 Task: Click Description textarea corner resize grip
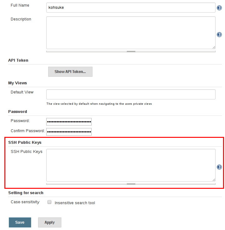(214, 47)
